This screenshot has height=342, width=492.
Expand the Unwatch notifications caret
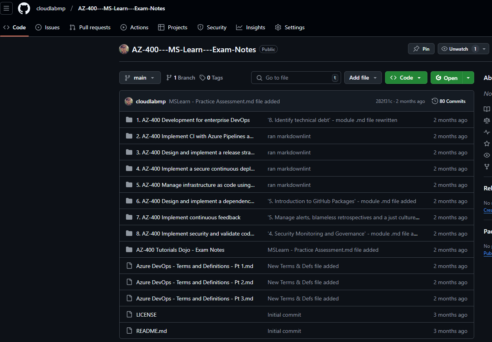[x=484, y=49]
